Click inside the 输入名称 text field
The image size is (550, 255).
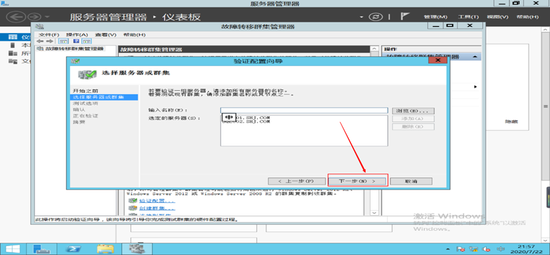pyautogui.click(x=304, y=111)
